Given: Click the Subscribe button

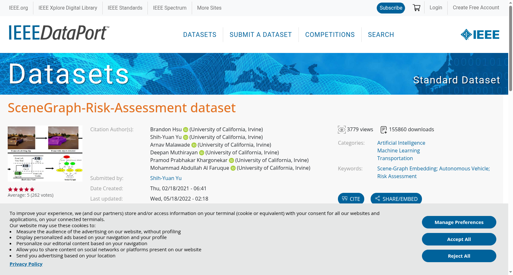Looking at the screenshot, I should (x=391, y=8).
